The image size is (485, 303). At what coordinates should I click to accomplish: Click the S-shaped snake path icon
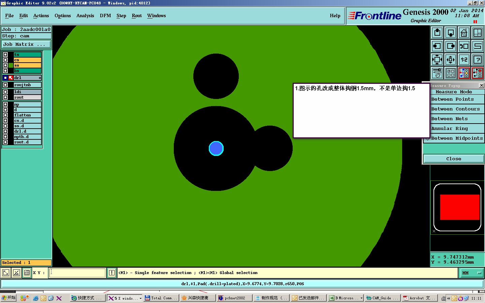[x=478, y=46]
